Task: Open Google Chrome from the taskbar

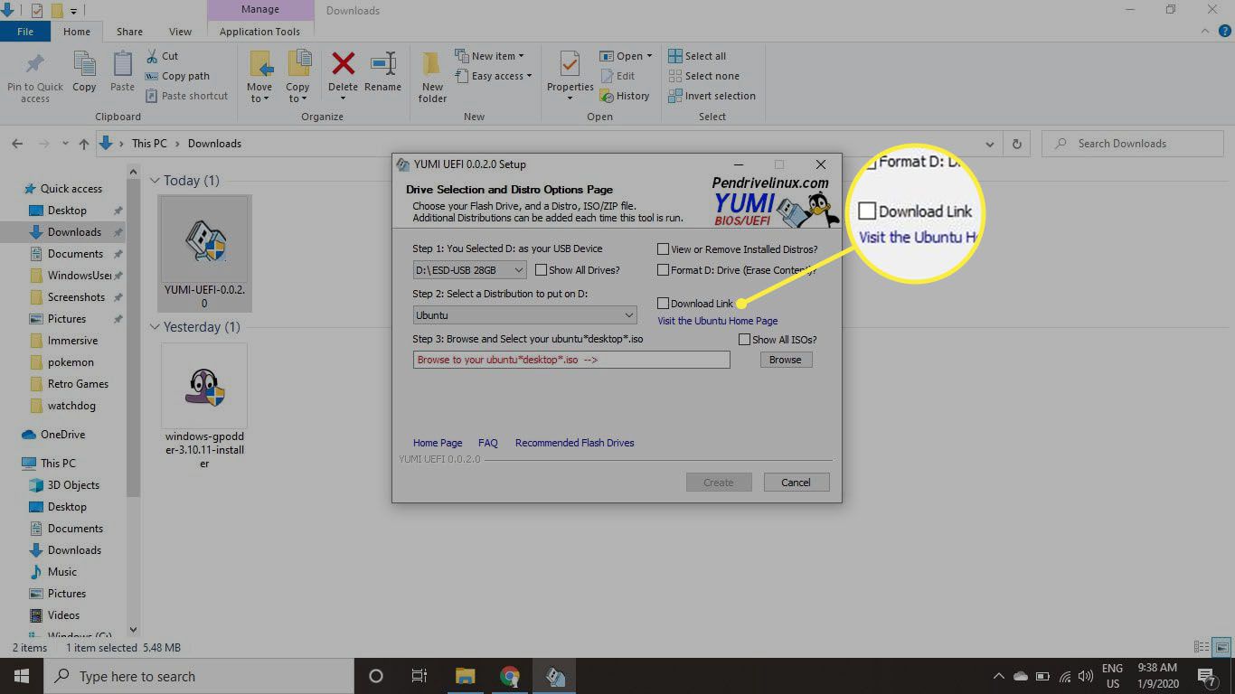Action: point(510,676)
